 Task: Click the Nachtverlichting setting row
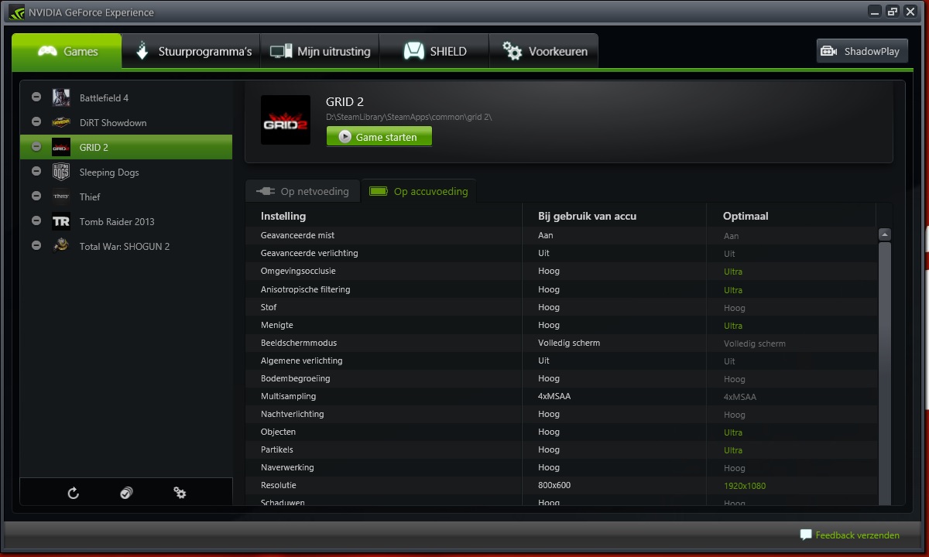coord(561,414)
